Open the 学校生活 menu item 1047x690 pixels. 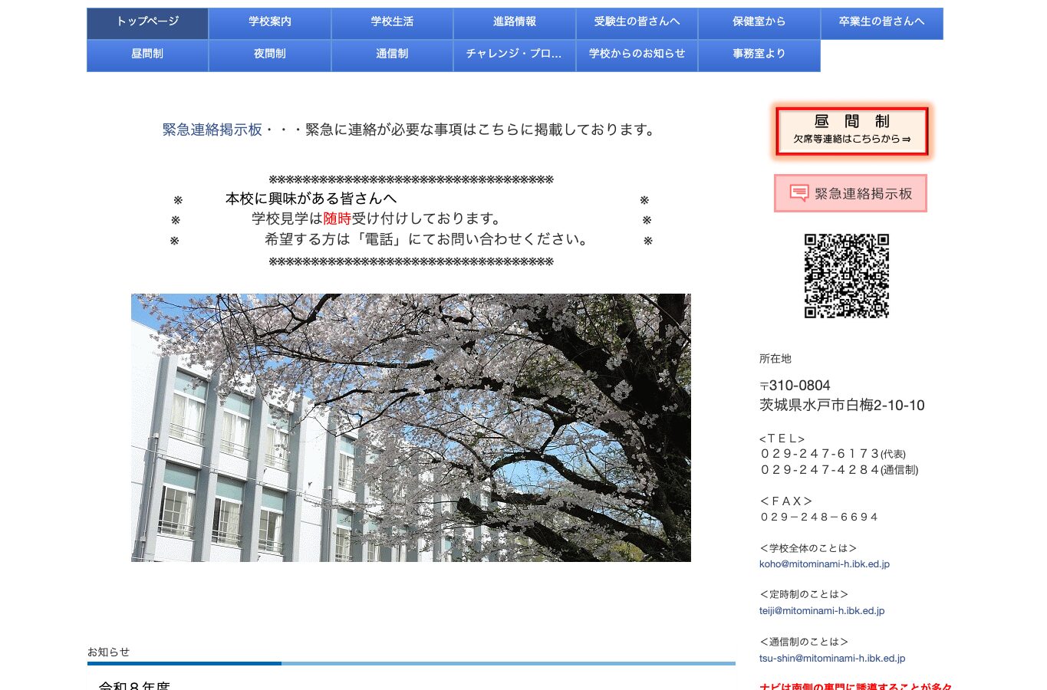pos(392,23)
